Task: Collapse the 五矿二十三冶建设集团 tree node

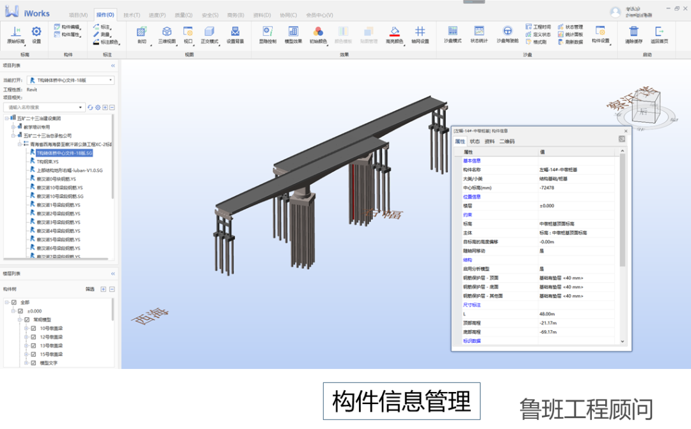Action: [x=6, y=118]
